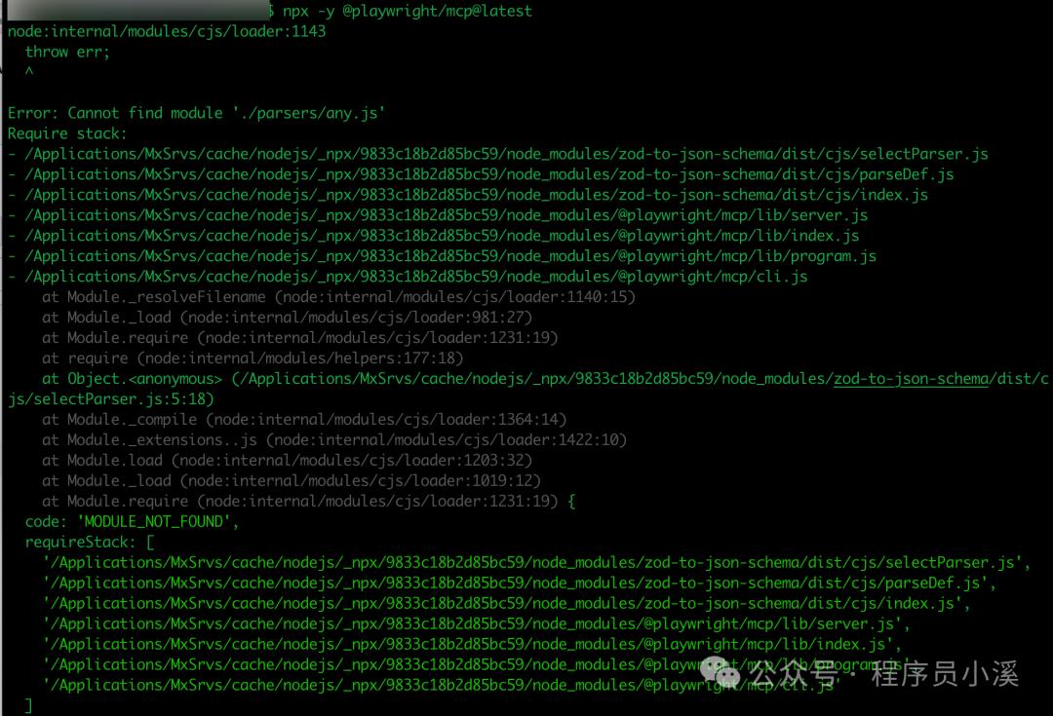Click the 'Require stack:' heading line
The width and height of the screenshot is (1053, 716).
tap(67, 133)
